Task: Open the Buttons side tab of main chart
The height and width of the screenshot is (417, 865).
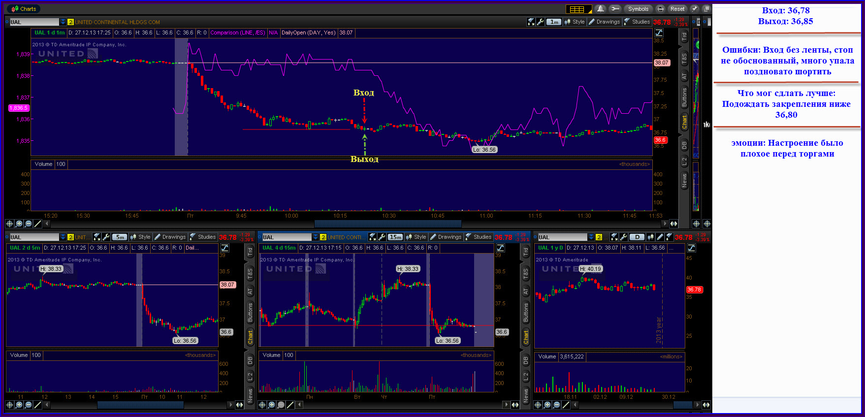Action: 684,97
